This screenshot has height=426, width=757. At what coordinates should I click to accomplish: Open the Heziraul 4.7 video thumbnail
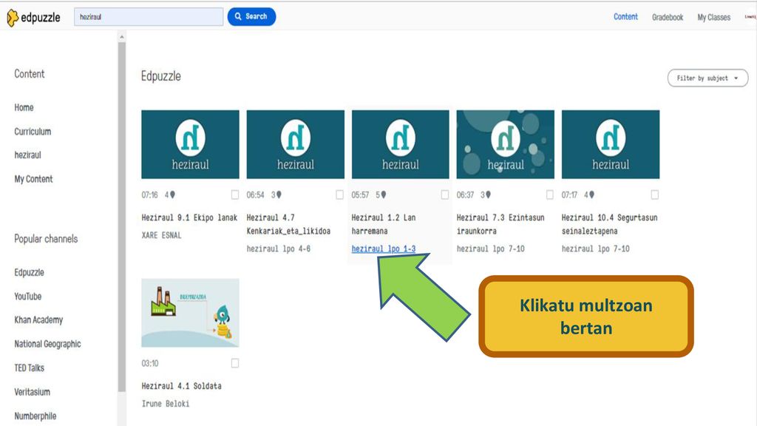[x=296, y=144]
